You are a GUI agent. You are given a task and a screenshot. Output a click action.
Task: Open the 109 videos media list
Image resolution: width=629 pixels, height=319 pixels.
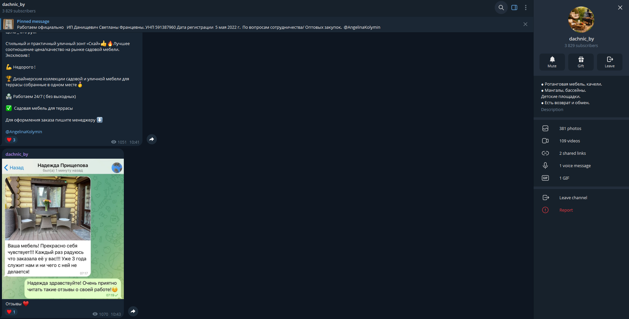coord(581,141)
